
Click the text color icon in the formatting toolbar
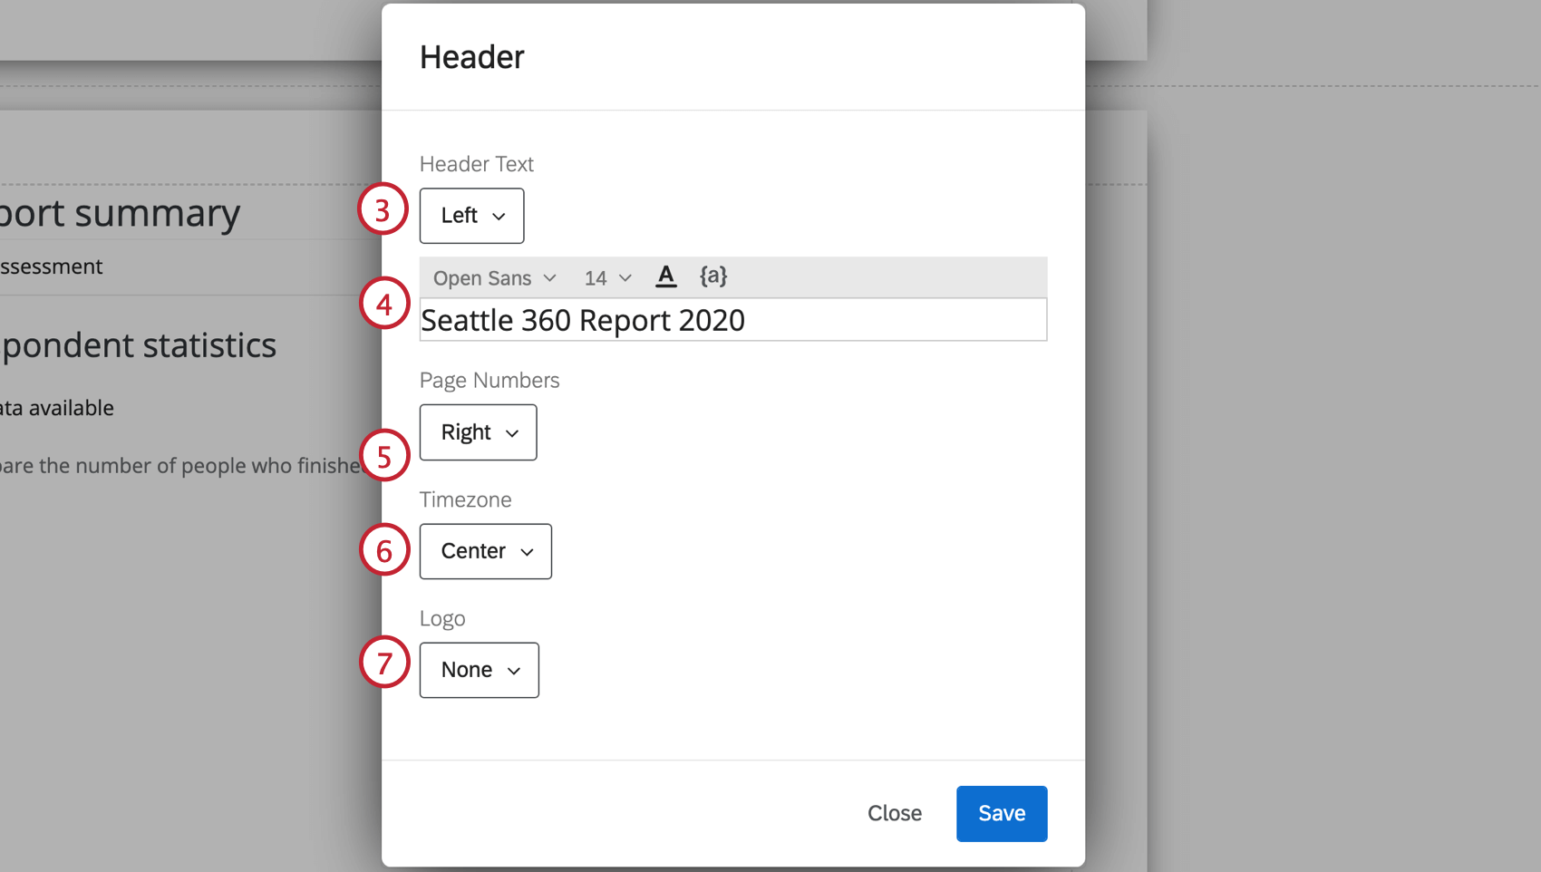[666, 276]
